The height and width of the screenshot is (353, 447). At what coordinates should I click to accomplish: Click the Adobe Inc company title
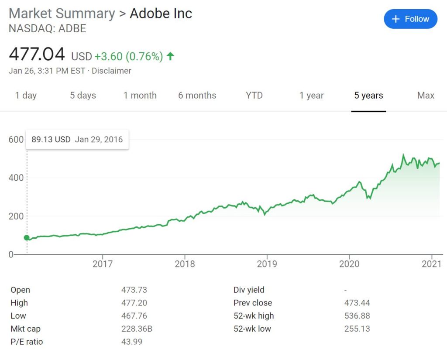pyautogui.click(x=161, y=13)
